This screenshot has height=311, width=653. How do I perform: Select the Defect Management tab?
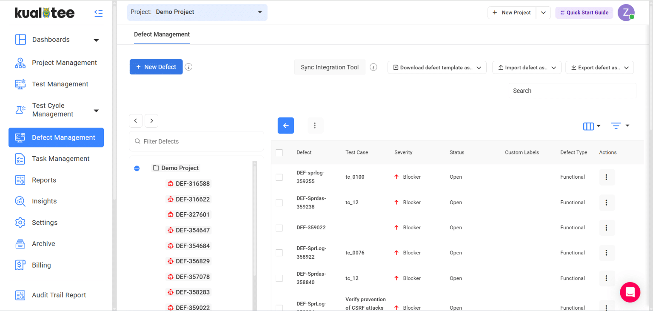(x=162, y=34)
